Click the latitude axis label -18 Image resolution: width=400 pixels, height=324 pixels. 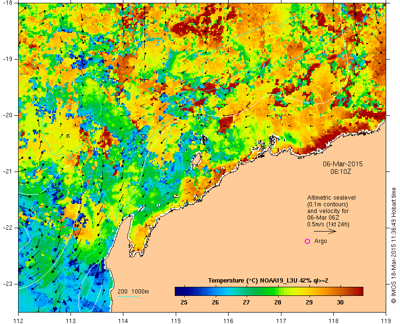pos(7,3)
